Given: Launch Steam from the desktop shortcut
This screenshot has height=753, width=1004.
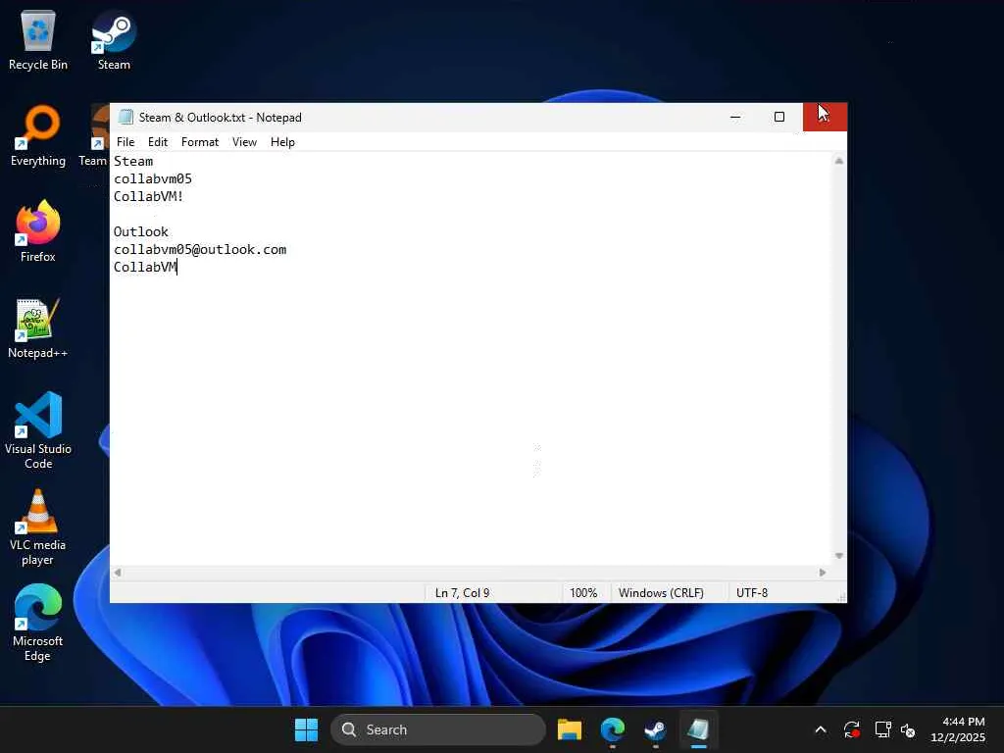Looking at the screenshot, I should [114, 39].
